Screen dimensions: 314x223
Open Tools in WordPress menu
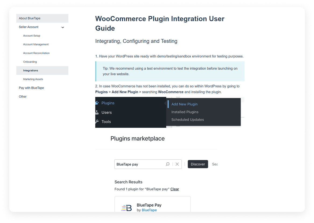[106, 122]
